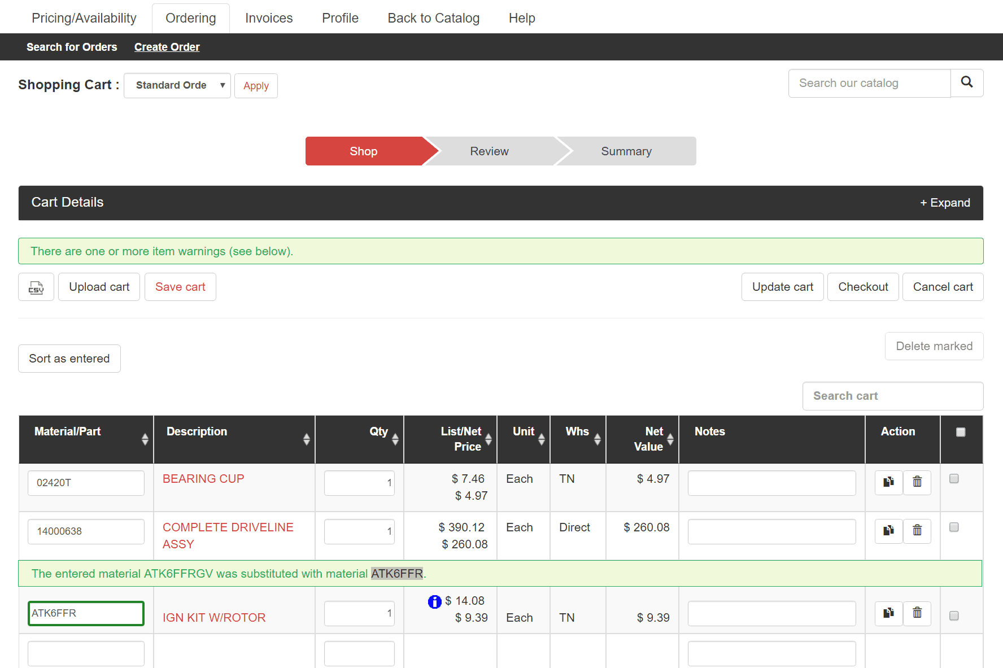Open the Standard Order type dropdown
This screenshot has width=1003, height=668.
click(177, 85)
